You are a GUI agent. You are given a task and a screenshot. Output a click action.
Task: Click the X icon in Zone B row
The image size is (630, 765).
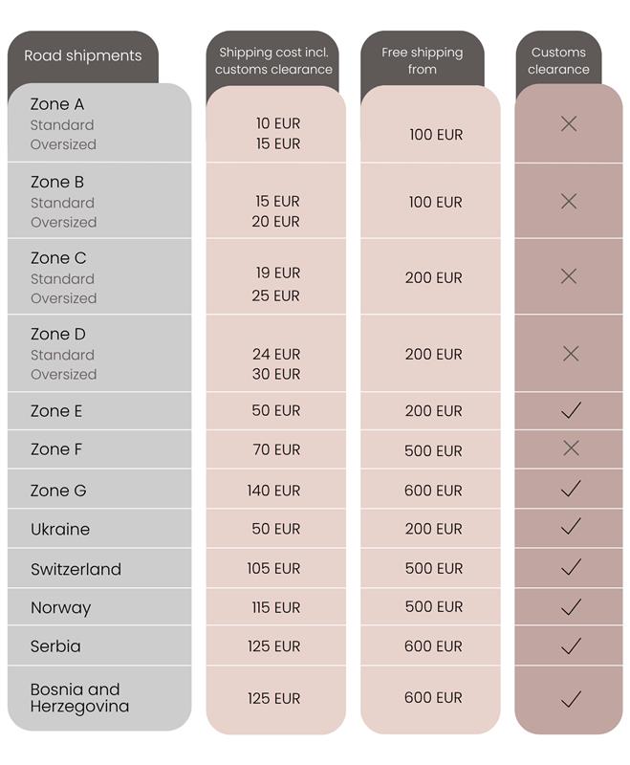coord(569,202)
